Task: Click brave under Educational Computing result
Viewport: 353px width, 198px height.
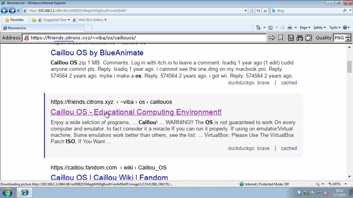Action: pos(263,148)
